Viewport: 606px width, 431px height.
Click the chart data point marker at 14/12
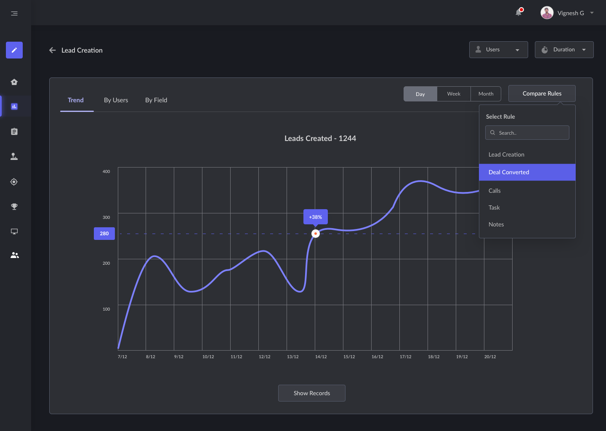coord(316,234)
